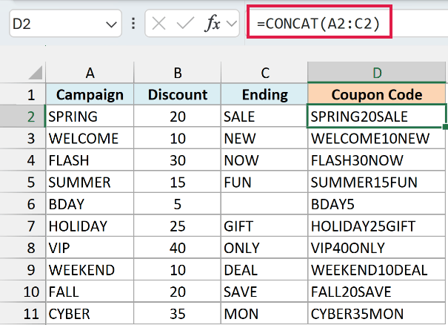Select cell containing SUMMER

click(x=90, y=182)
